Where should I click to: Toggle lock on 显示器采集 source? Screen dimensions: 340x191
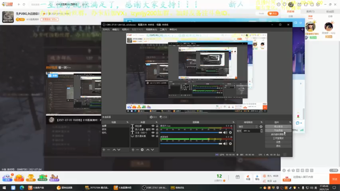[x=157, y=136]
